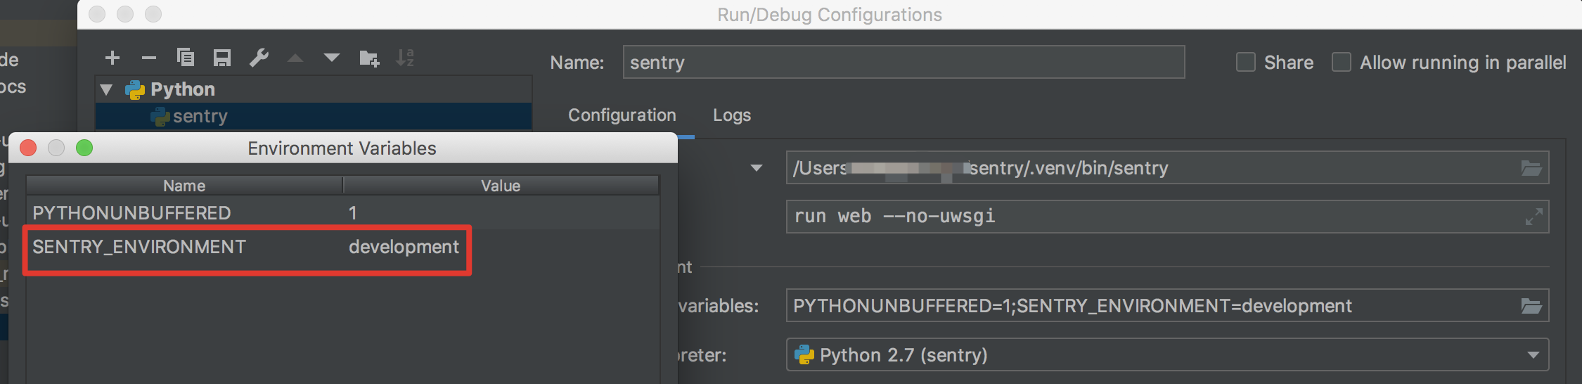Image resolution: width=1582 pixels, height=384 pixels.
Task: Save configuration with the floppy disk icon
Action: click(x=222, y=58)
